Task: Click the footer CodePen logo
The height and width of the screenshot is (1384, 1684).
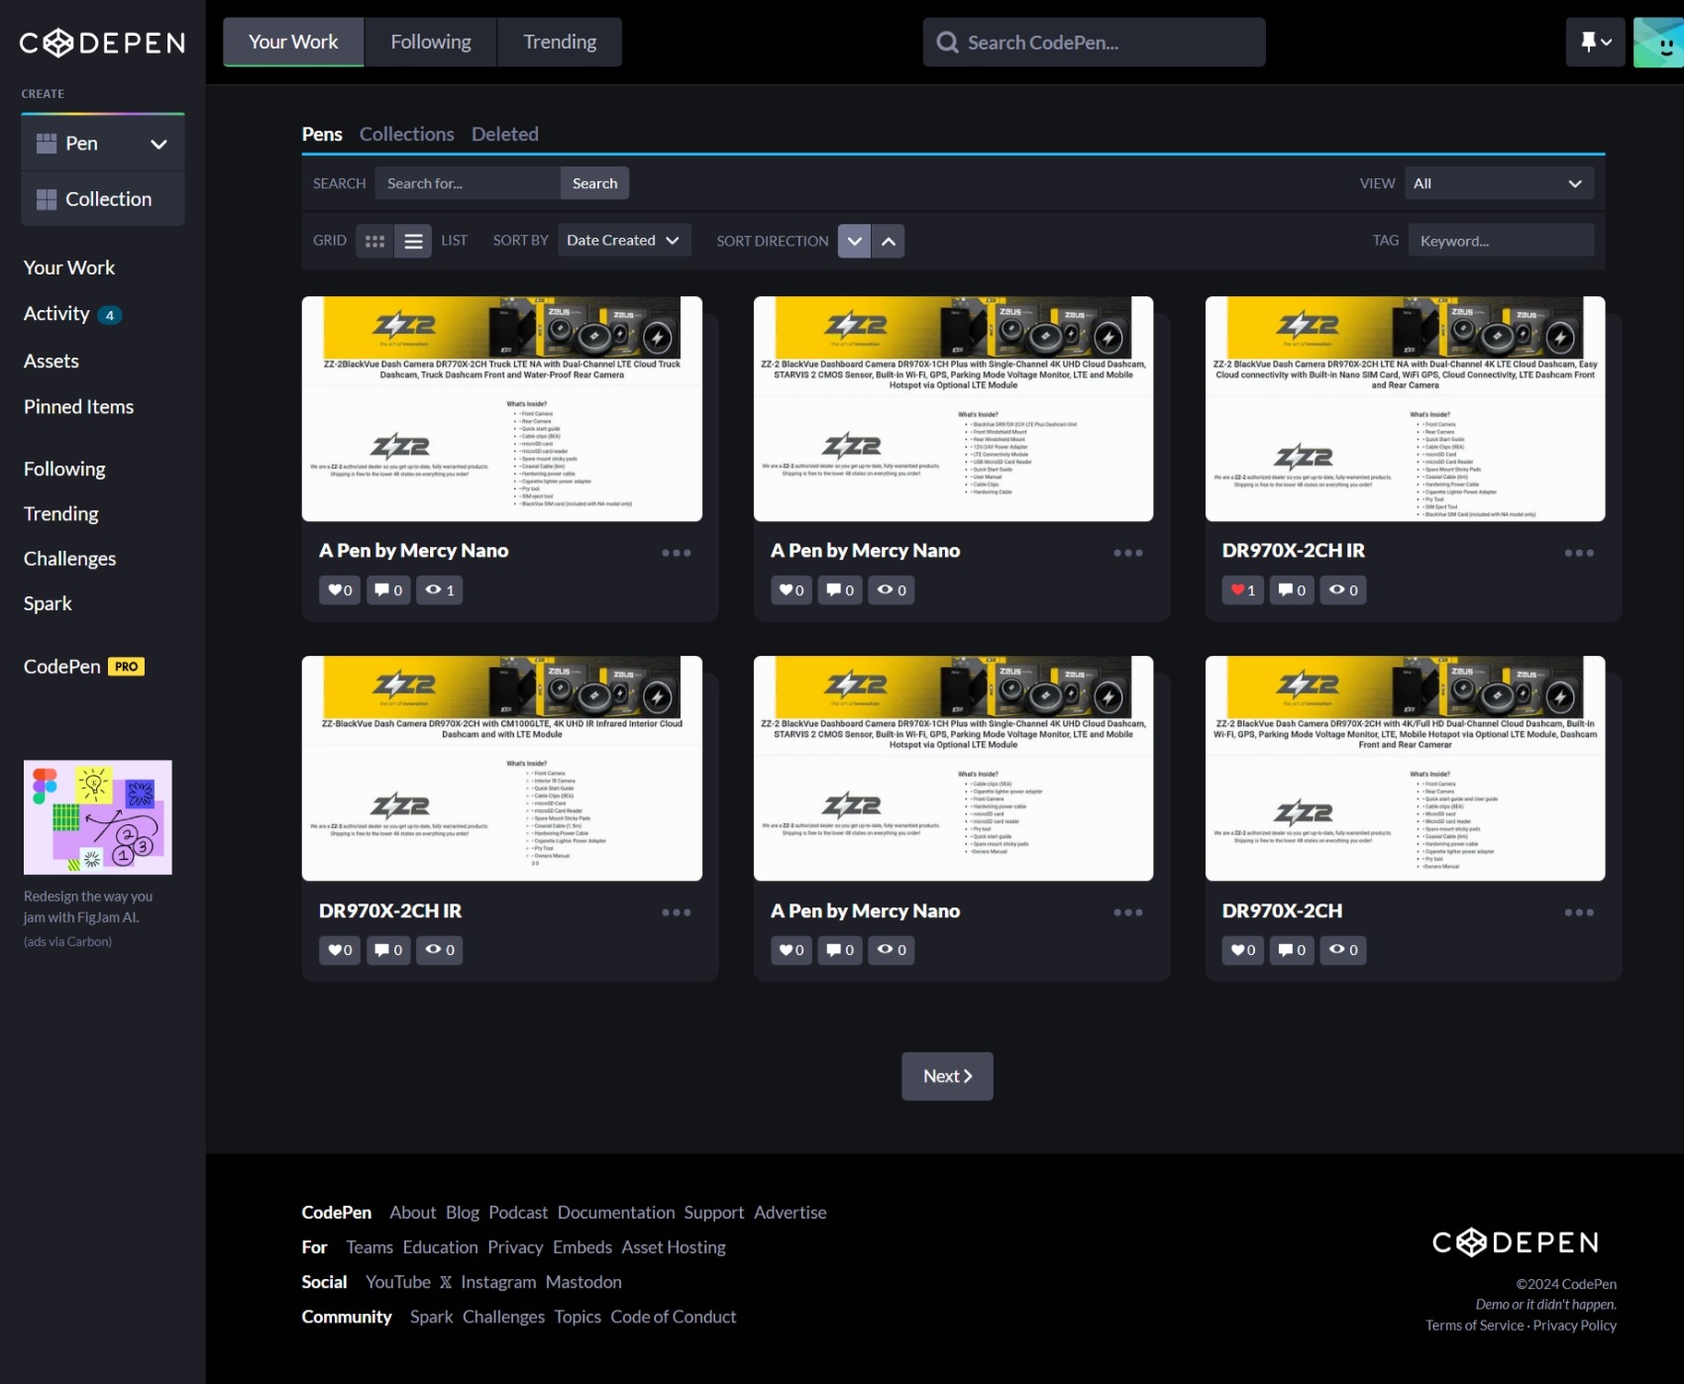Action: (x=1516, y=1242)
